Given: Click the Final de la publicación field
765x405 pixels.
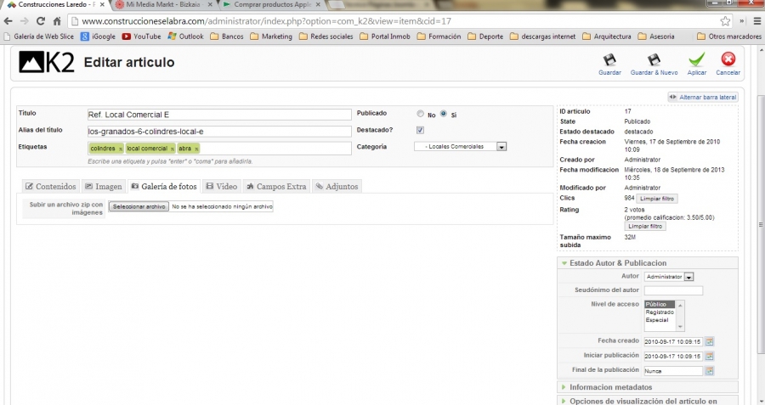Looking at the screenshot, I should (673, 371).
